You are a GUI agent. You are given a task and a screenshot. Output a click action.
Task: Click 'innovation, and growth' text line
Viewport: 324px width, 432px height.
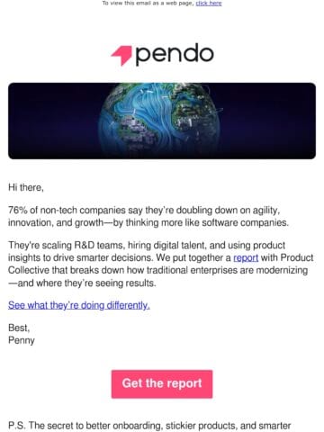click(56, 223)
